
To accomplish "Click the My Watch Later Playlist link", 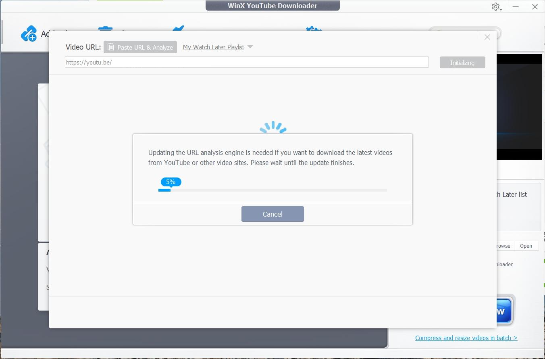I will [x=214, y=47].
